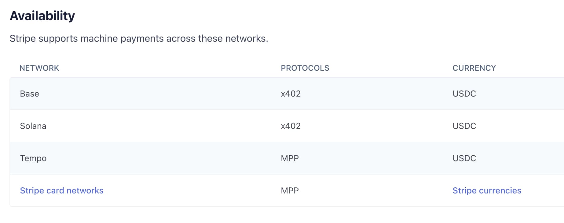Screen dimensions: 564x223
Task: Click the CURRENCY column header
Action: pyautogui.click(x=474, y=68)
